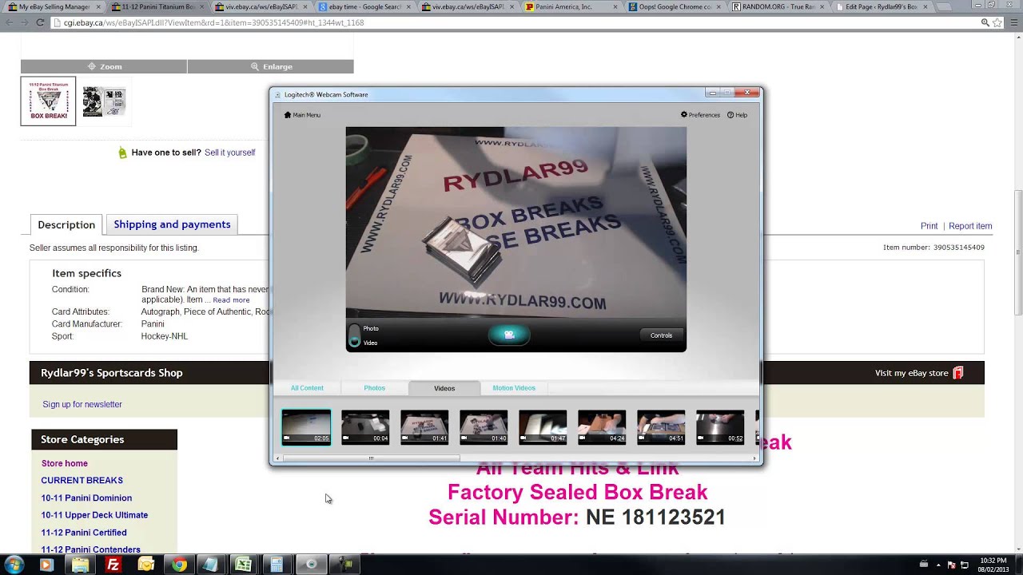Click Enlarge button on listing image

271,66
